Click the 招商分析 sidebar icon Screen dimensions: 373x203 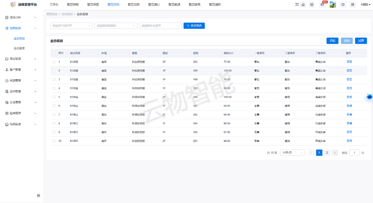[x=7, y=18]
